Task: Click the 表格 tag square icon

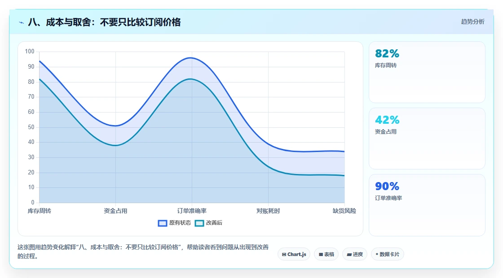Action: (321, 255)
